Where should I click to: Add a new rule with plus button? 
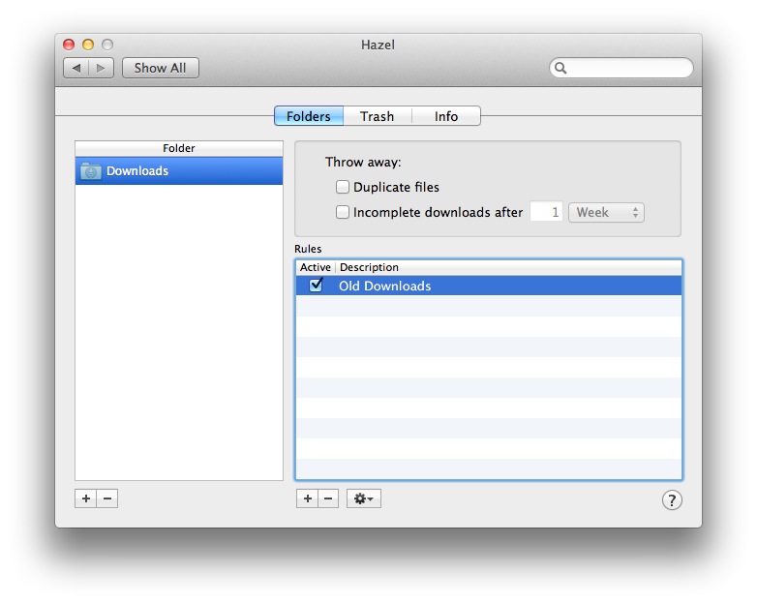point(307,498)
